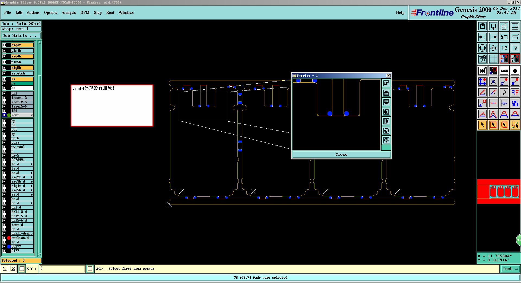Click the question mark help icon

(515, 48)
